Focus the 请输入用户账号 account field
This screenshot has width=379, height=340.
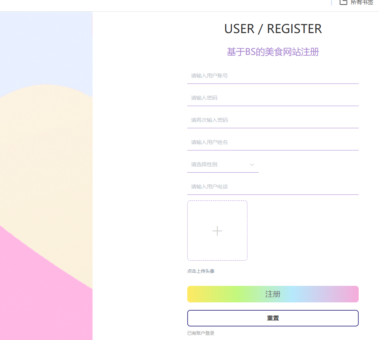click(x=273, y=76)
